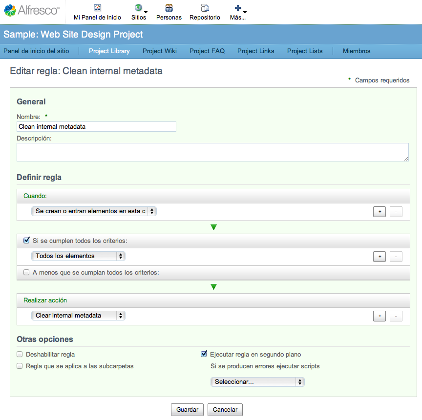Enable A menos que se cumplan criterios
The width and height of the screenshot is (422, 420).
[x=26, y=273]
